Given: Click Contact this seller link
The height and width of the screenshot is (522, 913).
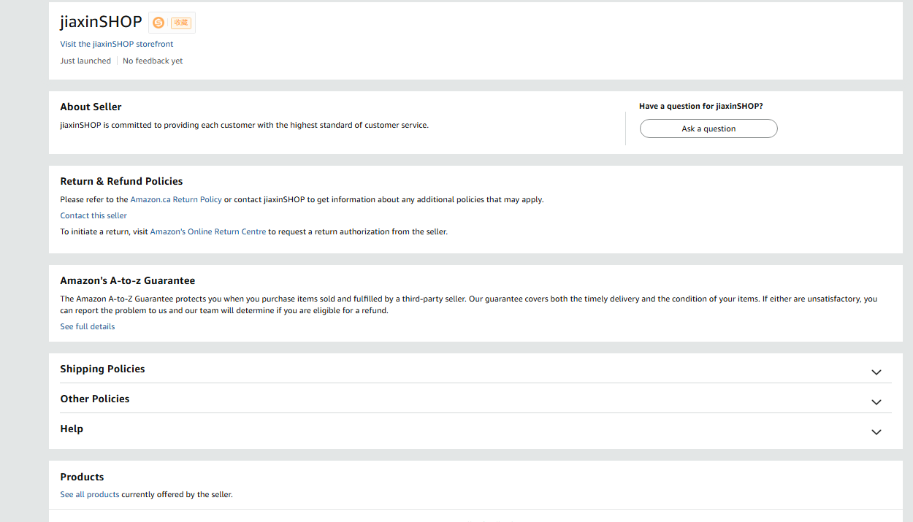Looking at the screenshot, I should coord(93,215).
